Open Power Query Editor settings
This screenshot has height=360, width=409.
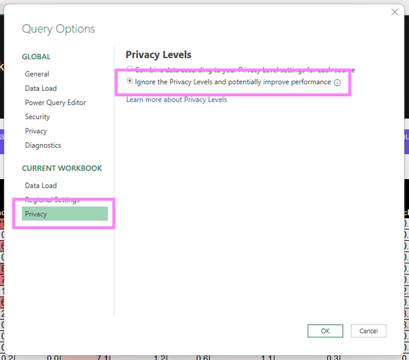point(55,103)
